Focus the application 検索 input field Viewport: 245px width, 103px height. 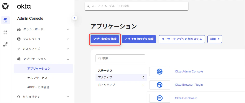pyautogui.click(x=120, y=58)
